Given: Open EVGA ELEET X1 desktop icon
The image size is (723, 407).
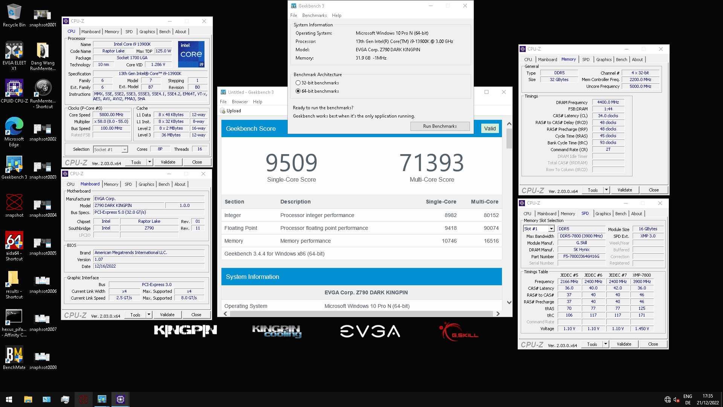Looking at the screenshot, I should click(14, 56).
